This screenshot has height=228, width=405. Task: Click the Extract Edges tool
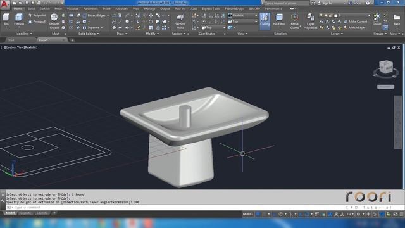(x=94, y=15)
